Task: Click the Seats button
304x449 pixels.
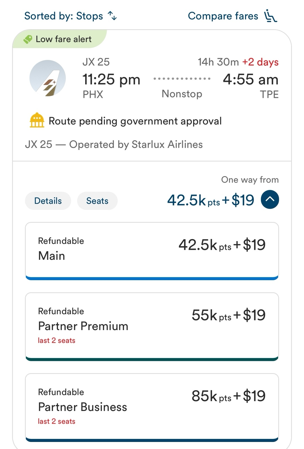Action: (97, 201)
